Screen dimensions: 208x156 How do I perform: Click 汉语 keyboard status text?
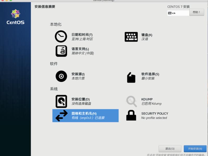145,39
